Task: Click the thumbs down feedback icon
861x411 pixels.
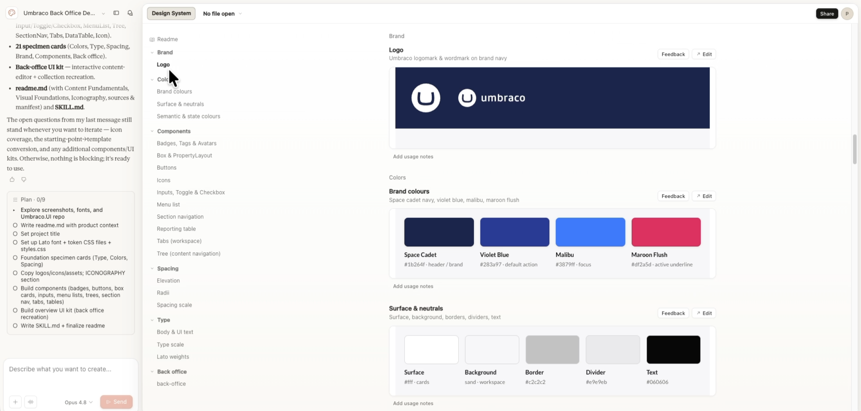Action: pyautogui.click(x=24, y=179)
